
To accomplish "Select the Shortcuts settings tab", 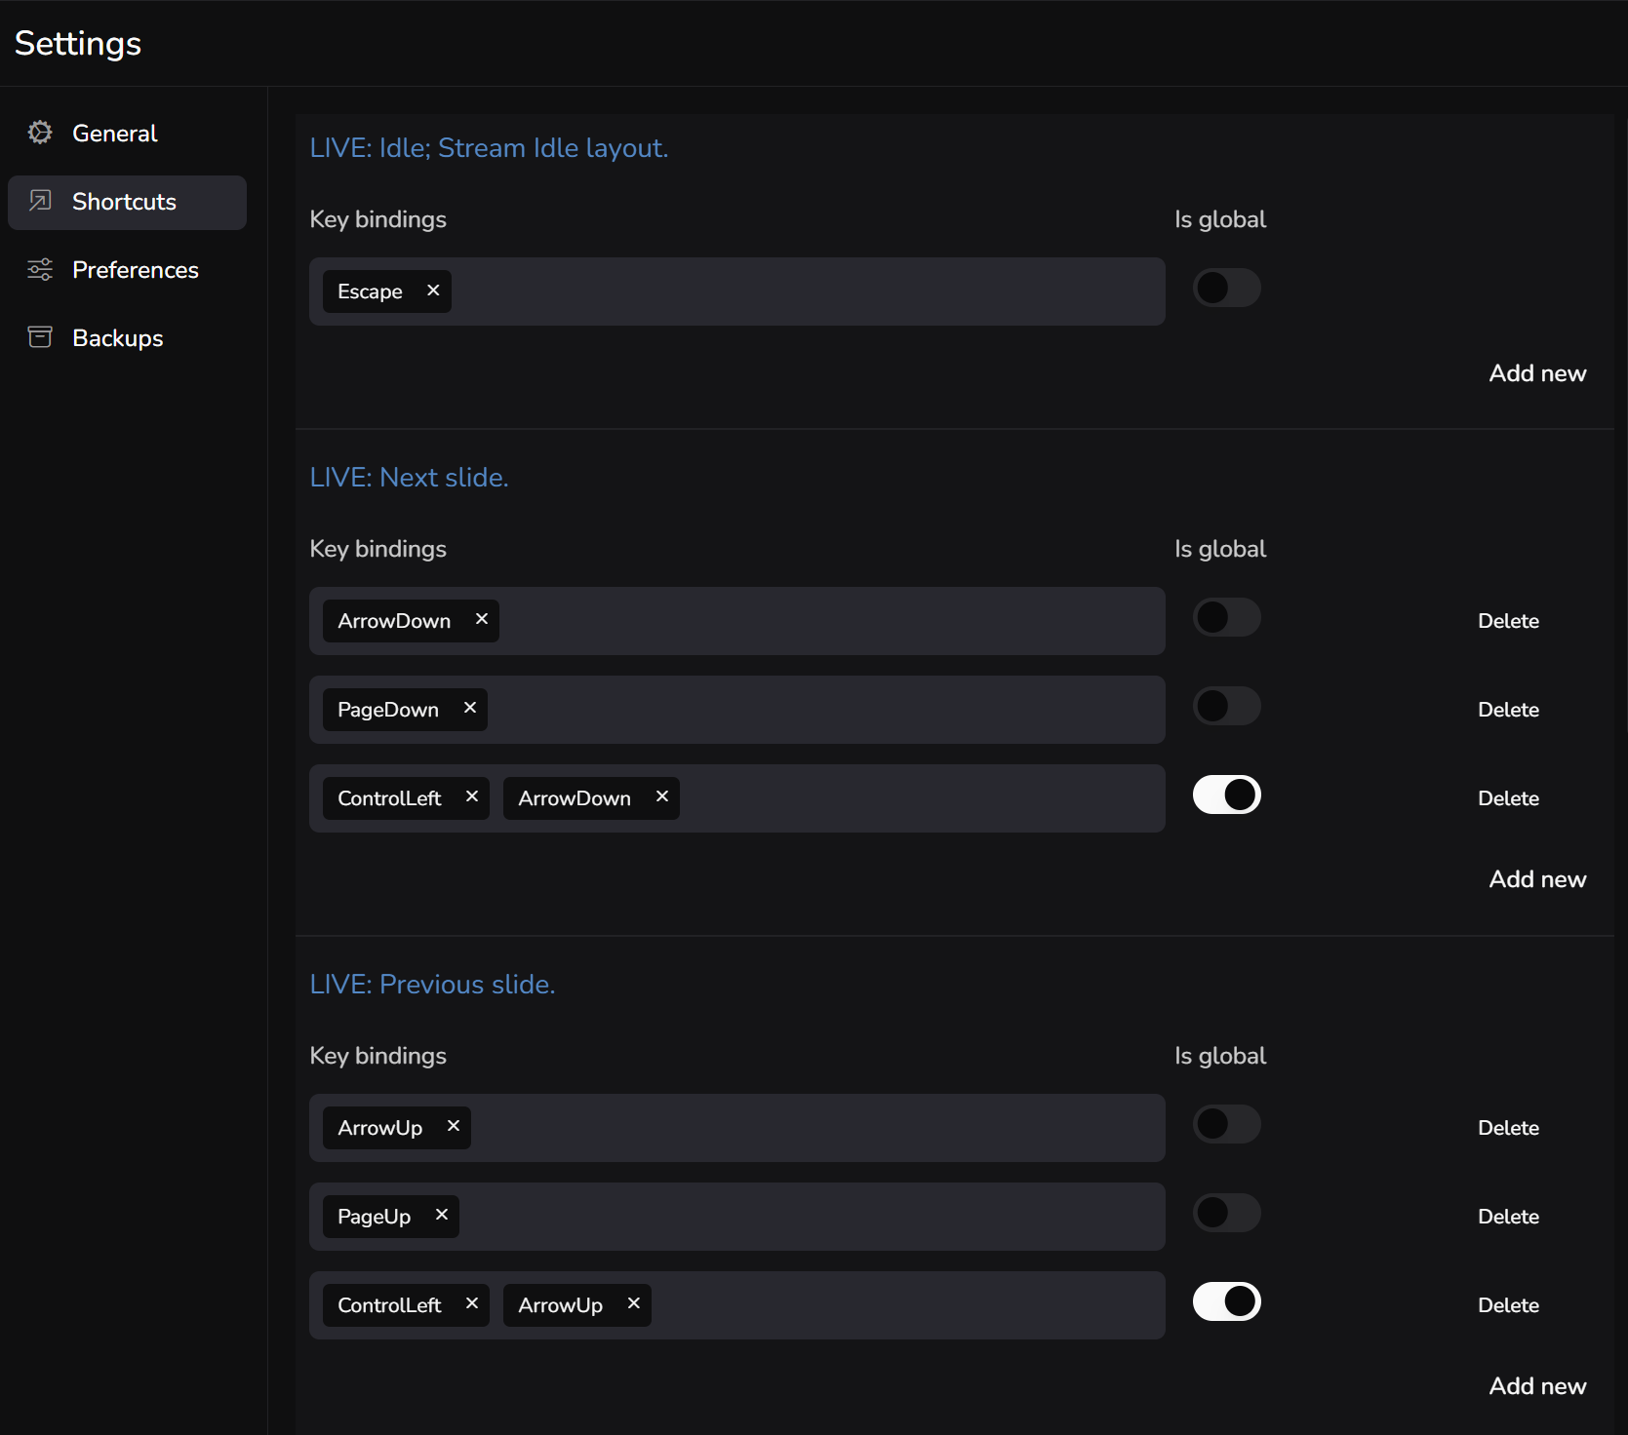I will [127, 202].
